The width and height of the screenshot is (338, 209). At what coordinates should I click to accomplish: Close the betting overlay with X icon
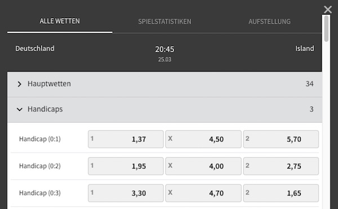pyautogui.click(x=328, y=10)
